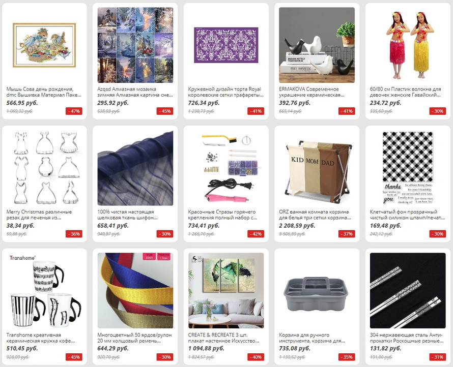Click the 131,82 руб. chopsticks price
Viewport: 453px width, 367px height.
tap(385, 348)
